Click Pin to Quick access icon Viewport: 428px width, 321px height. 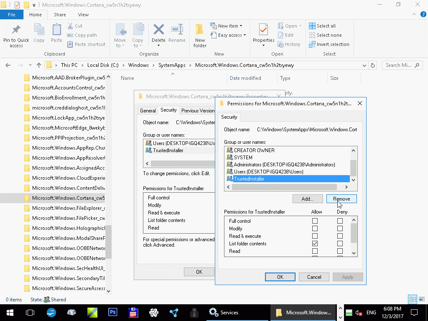[x=16, y=30]
